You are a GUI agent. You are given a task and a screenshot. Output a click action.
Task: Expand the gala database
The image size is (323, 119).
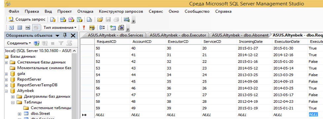(6, 74)
